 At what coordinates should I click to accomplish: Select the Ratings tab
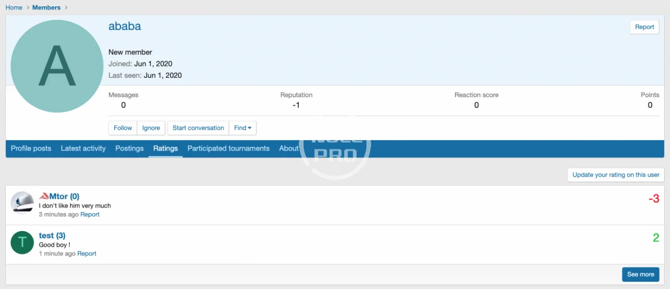point(165,148)
